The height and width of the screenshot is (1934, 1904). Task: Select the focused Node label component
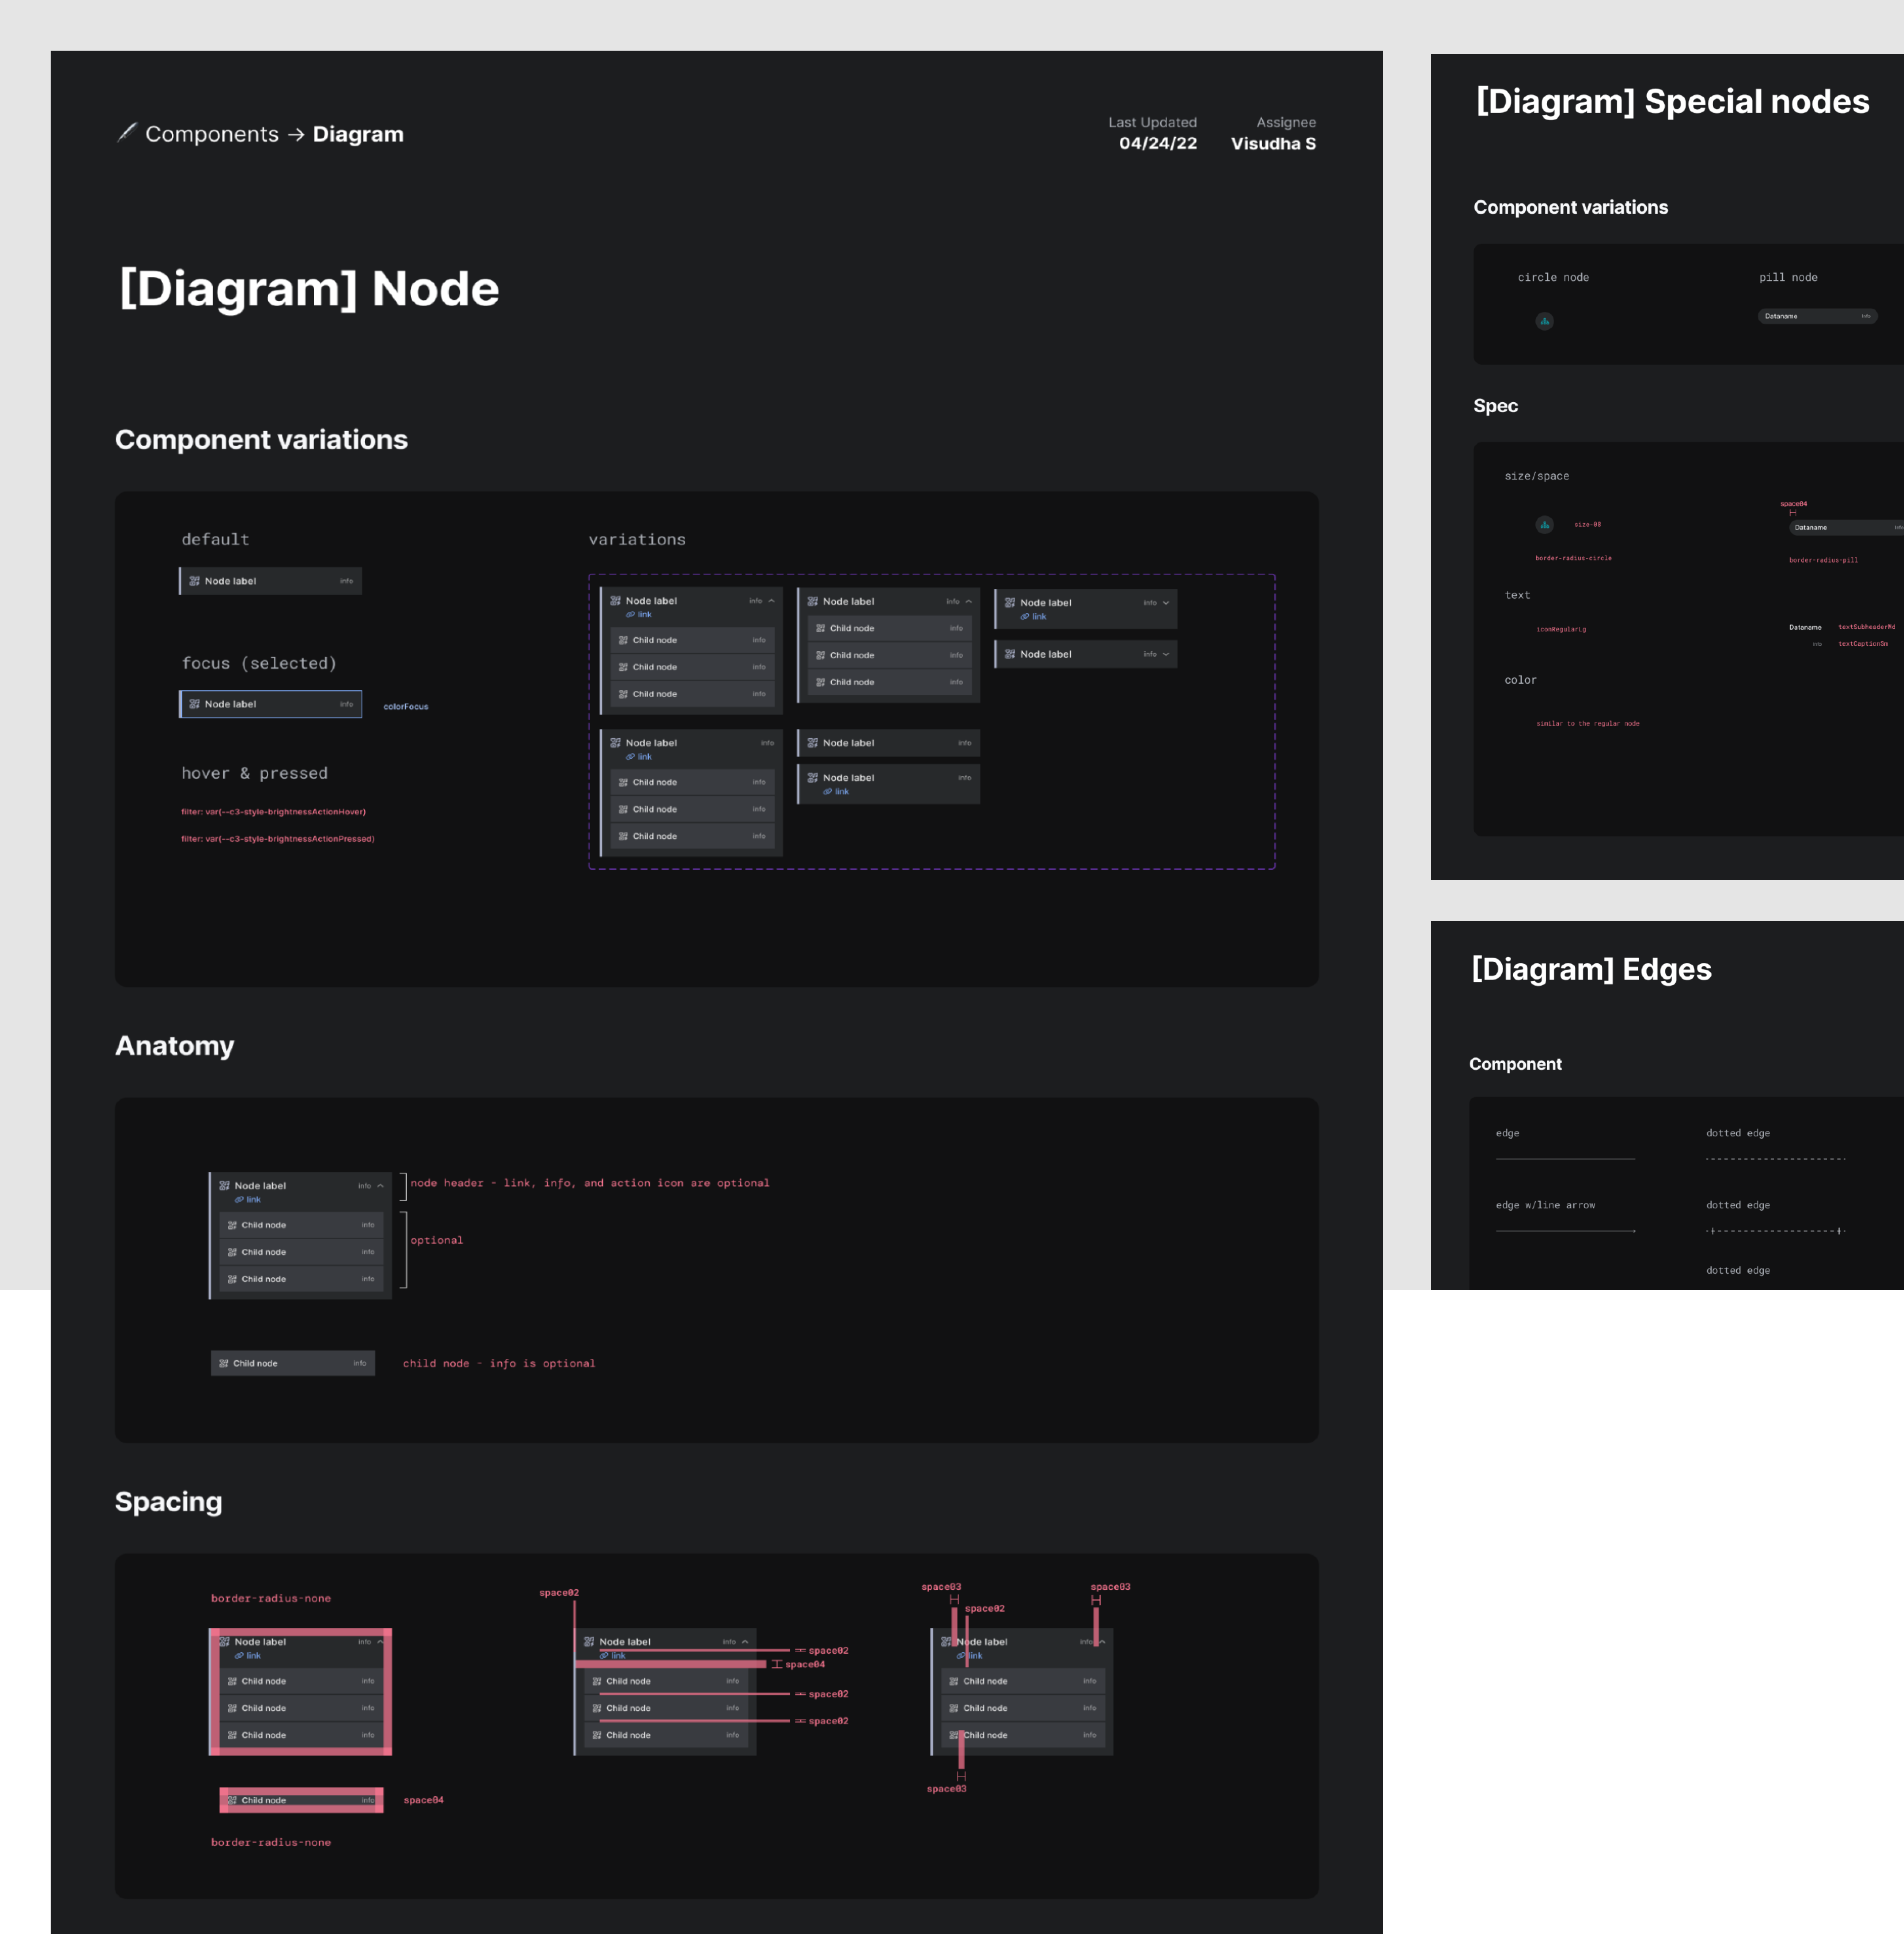(270, 704)
